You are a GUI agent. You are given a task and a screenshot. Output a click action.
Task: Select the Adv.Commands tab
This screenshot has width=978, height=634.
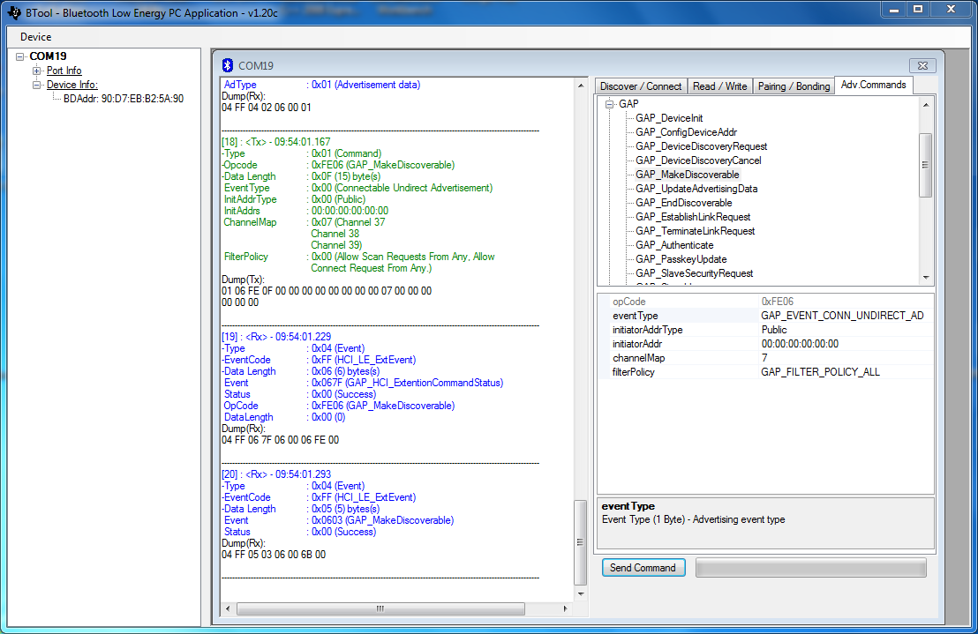pos(873,85)
